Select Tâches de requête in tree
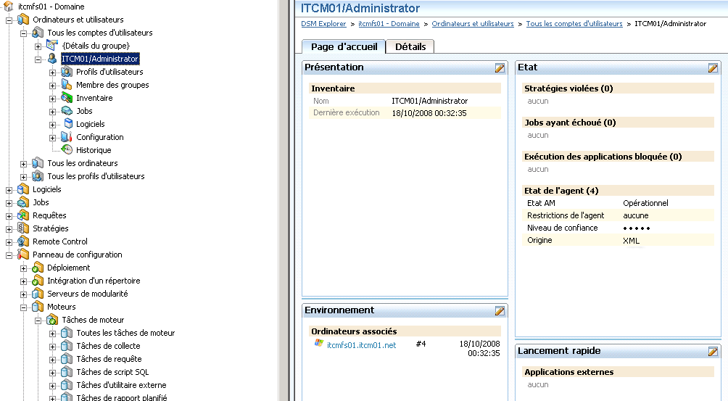Screen dimensions: 728x401 click(109, 359)
